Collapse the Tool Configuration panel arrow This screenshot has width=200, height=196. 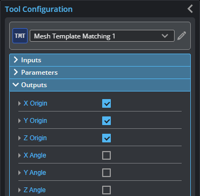(190, 9)
